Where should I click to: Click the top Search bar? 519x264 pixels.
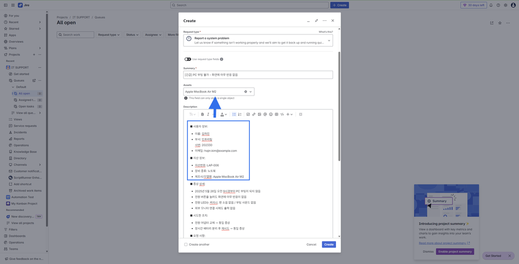249,5
